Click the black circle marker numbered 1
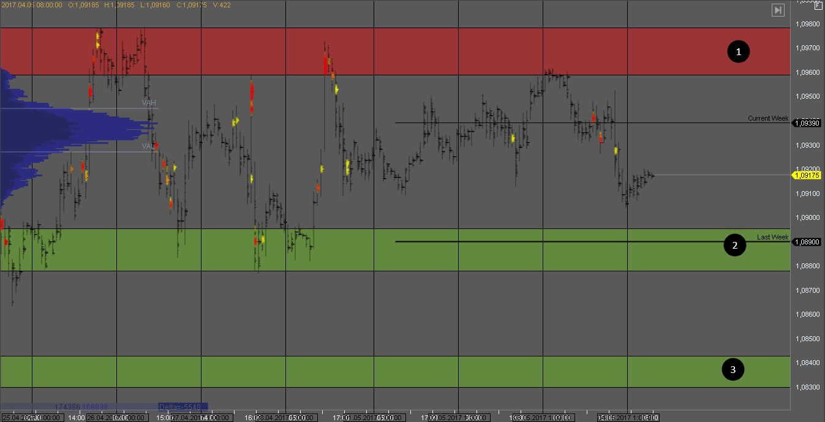The image size is (825, 422). pyautogui.click(x=738, y=52)
